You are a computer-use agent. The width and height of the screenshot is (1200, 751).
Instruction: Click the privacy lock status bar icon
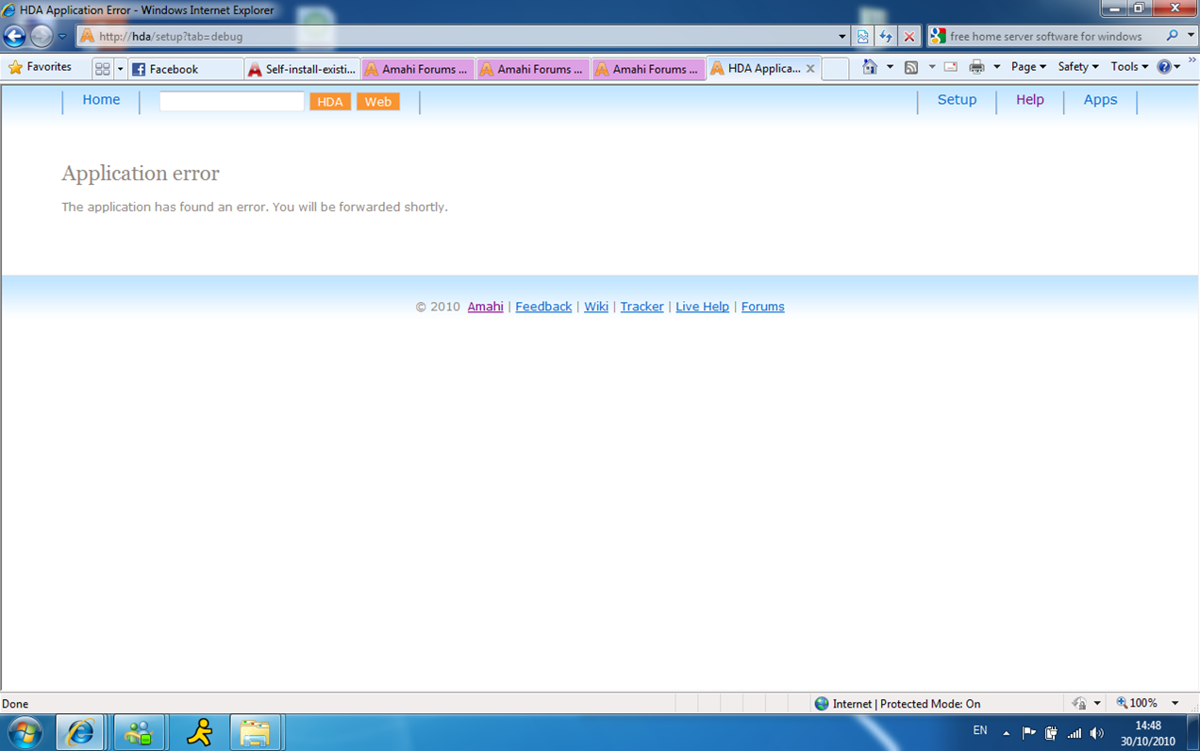click(x=1080, y=704)
